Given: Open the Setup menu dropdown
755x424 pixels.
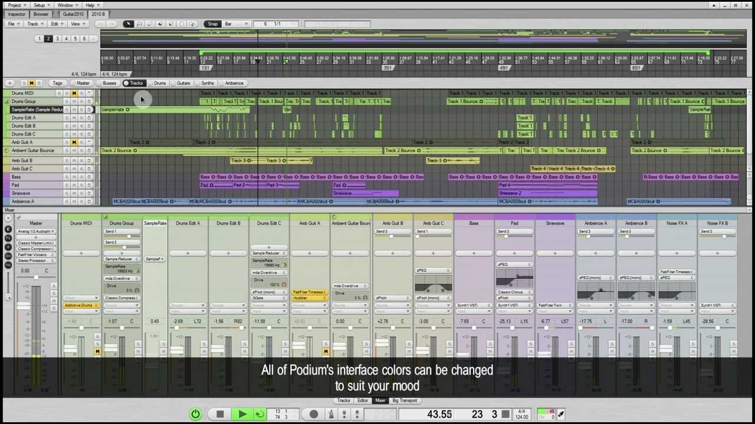Looking at the screenshot, I should pyautogui.click(x=41, y=5).
